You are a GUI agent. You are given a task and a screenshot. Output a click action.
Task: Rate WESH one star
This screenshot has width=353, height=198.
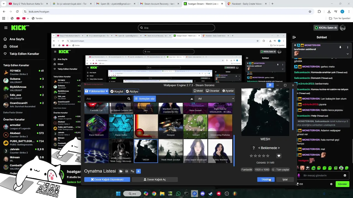pos(251,156)
